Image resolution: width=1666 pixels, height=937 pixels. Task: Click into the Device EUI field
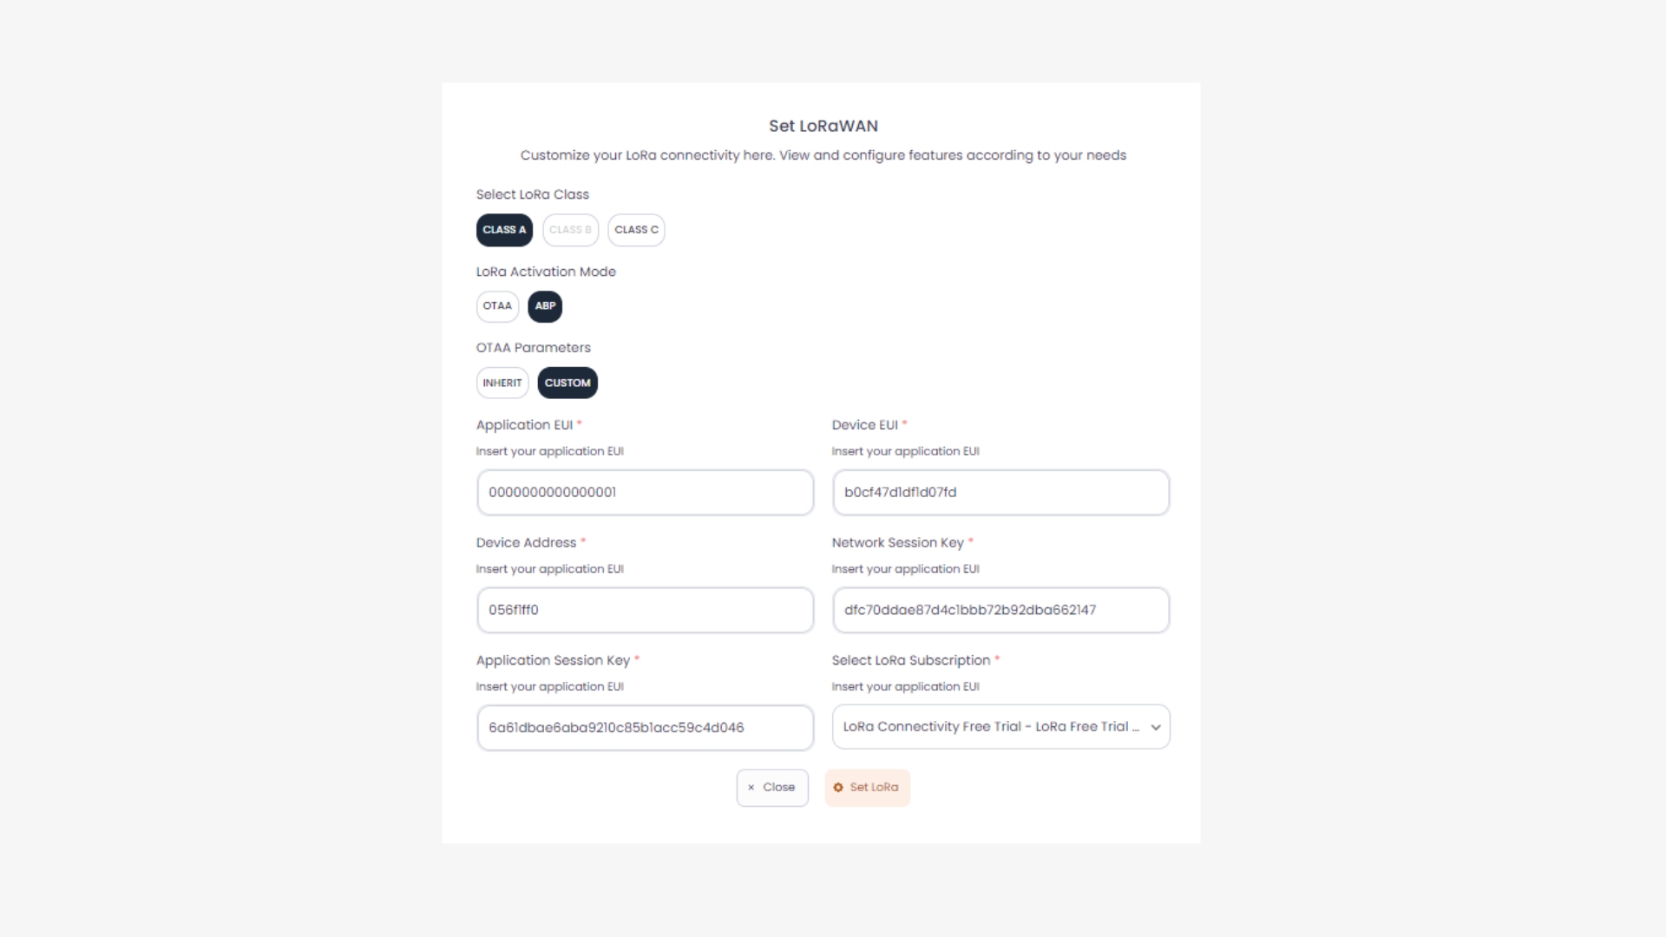click(1000, 493)
